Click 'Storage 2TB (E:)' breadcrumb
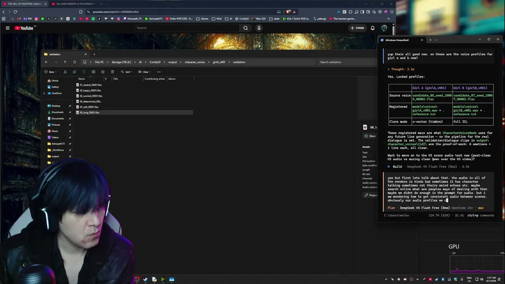Screen dimensions: 505x284 121,62
